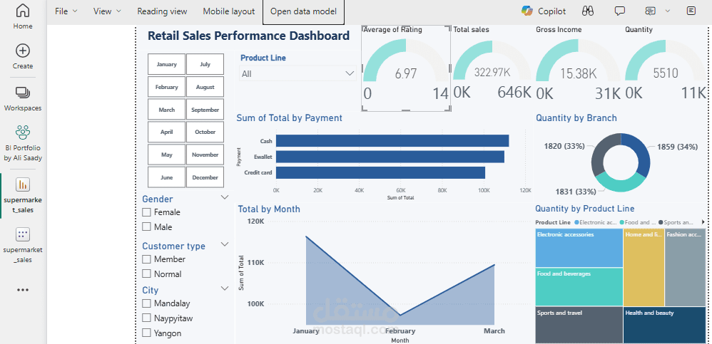Select the September month slicer button
Image resolution: width=712 pixels, height=344 pixels.
205,110
